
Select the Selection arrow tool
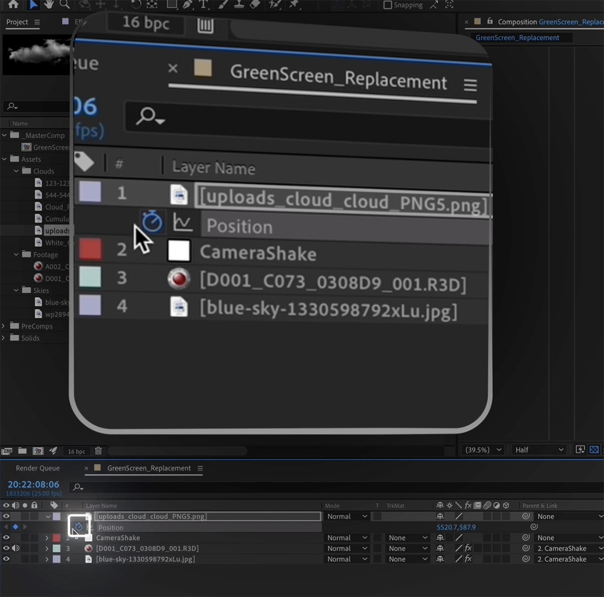(x=33, y=5)
